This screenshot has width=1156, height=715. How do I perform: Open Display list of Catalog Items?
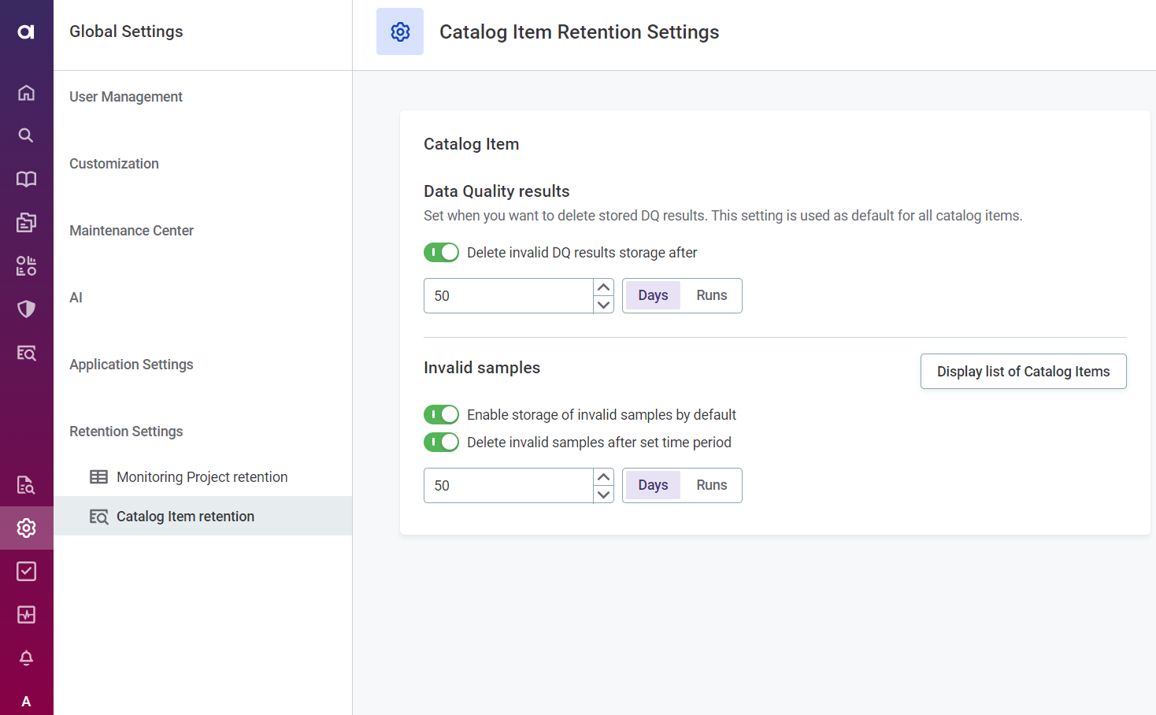click(1023, 371)
